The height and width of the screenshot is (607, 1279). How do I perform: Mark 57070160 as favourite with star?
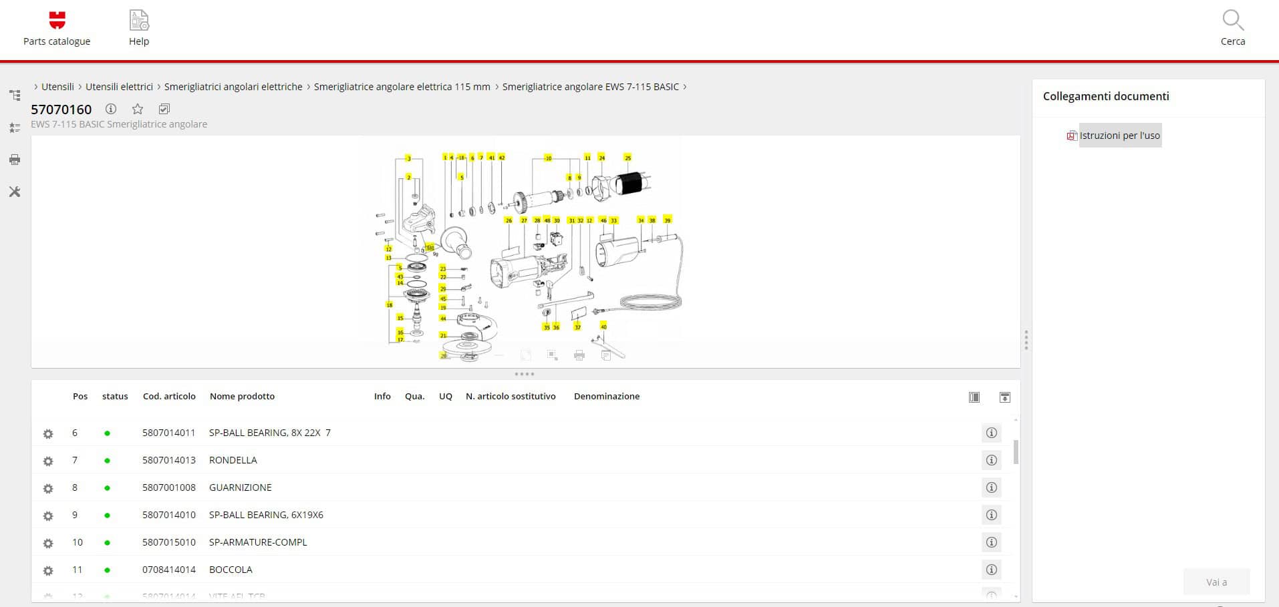coord(138,109)
